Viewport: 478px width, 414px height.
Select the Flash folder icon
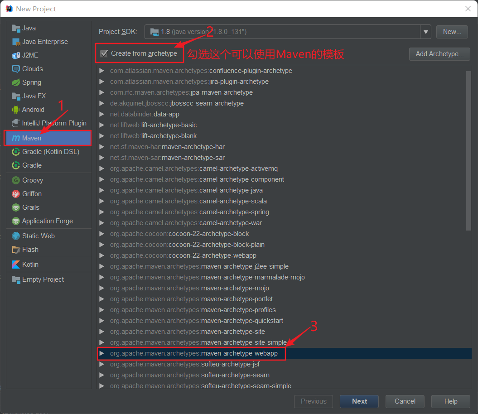tap(16, 250)
